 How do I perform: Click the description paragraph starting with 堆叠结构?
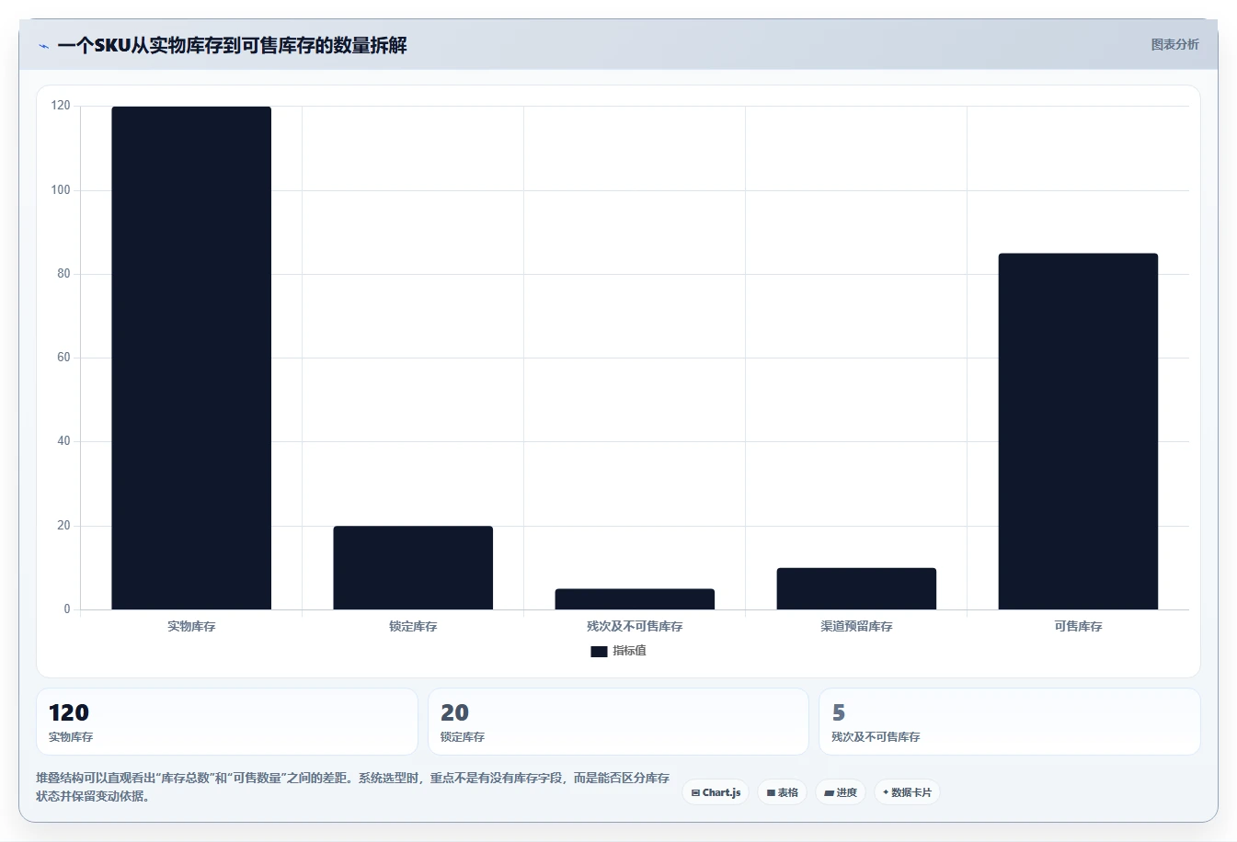point(353,787)
